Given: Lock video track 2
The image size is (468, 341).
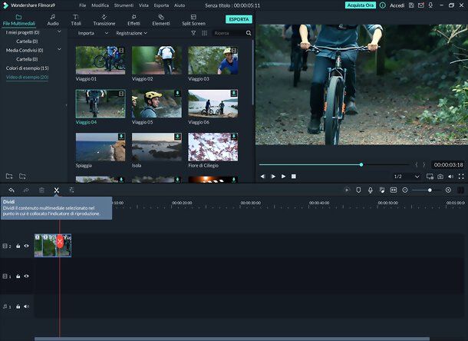Looking at the screenshot, I should (18, 246).
